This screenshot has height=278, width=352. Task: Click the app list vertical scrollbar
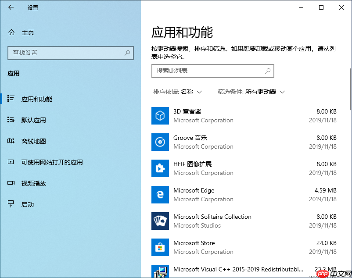click(x=350, y=89)
